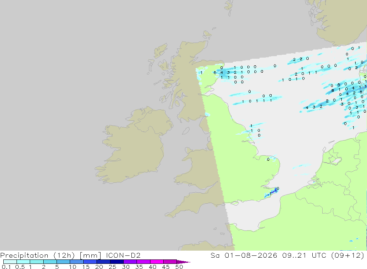Click the "25" legend value label
367x269 pixels.
(112, 267)
